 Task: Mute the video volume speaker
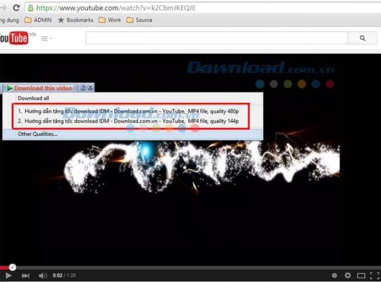point(43,275)
